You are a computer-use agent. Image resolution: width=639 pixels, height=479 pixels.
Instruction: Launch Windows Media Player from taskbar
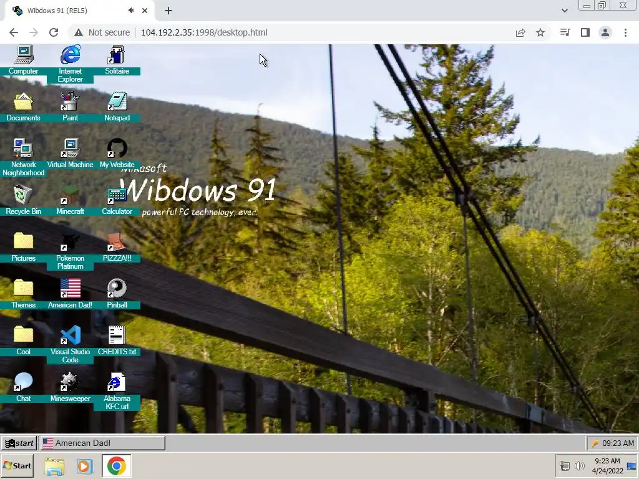coord(85,466)
